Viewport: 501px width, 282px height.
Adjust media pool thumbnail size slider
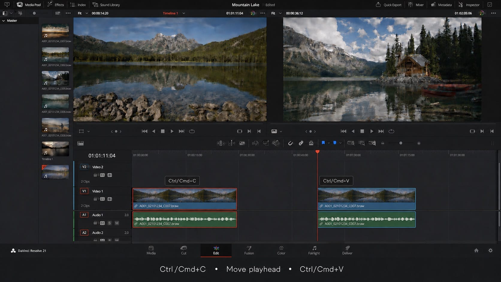tap(34, 13)
